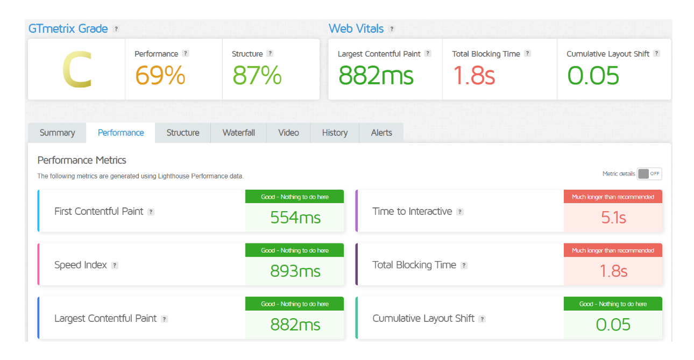This screenshot has width=694, height=360.
Task: View the History tab
Action: [335, 133]
